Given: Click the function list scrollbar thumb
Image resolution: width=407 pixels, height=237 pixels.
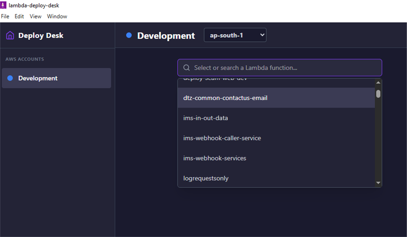Looking at the screenshot, I should pos(378,94).
